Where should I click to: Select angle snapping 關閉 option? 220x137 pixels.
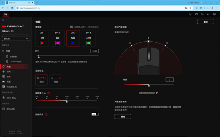(x=42, y=80)
